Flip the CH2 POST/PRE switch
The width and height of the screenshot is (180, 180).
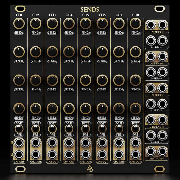point(36,129)
